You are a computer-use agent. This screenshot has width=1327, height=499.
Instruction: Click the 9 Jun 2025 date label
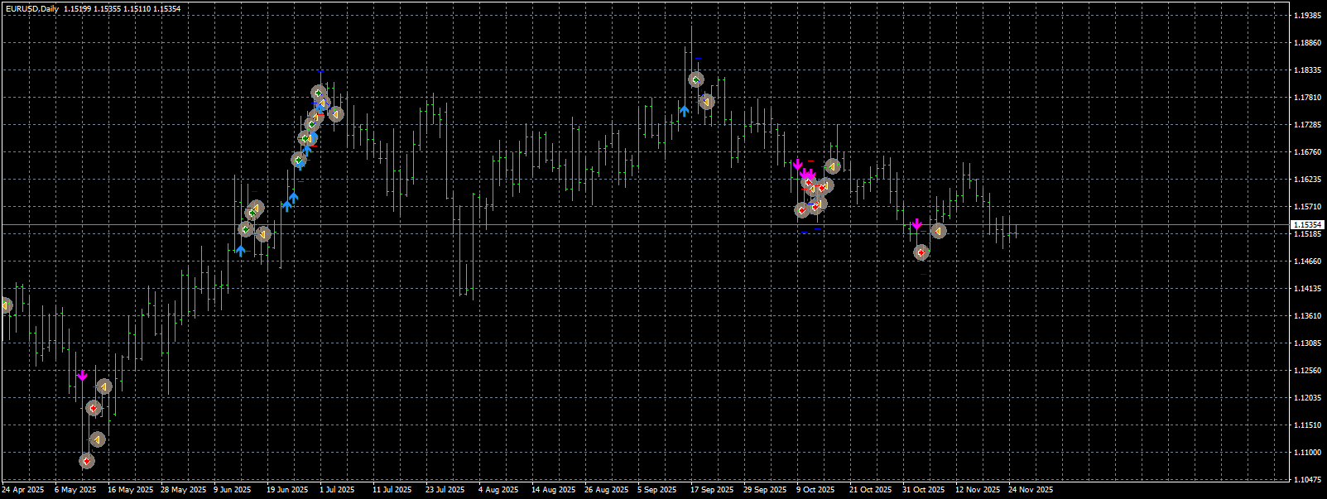(x=233, y=490)
